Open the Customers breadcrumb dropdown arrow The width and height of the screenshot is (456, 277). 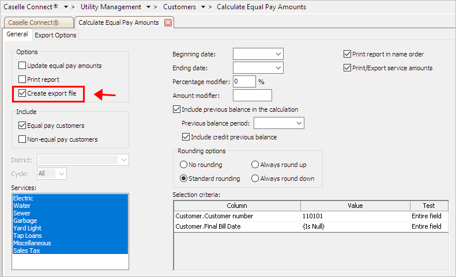click(x=203, y=7)
